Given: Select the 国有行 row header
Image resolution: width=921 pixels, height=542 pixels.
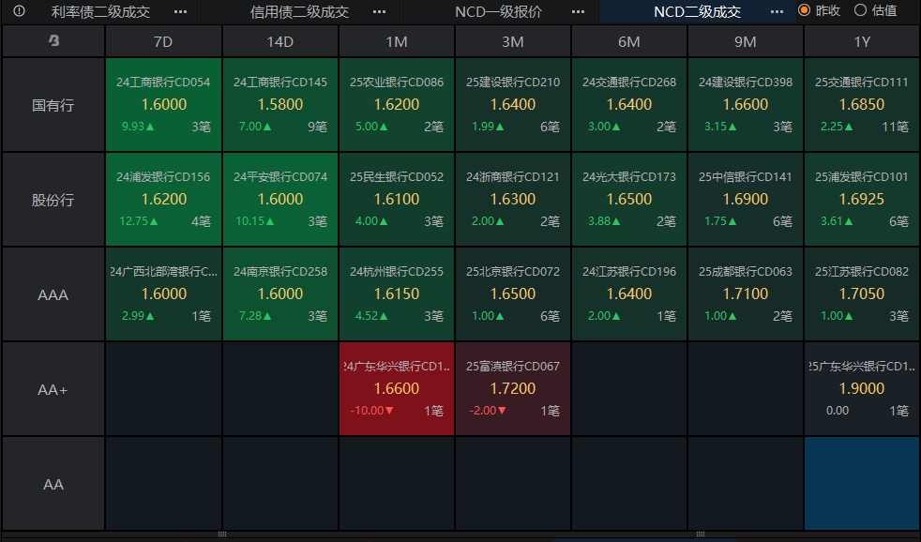Looking at the screenshot, I should coord(53,104).
